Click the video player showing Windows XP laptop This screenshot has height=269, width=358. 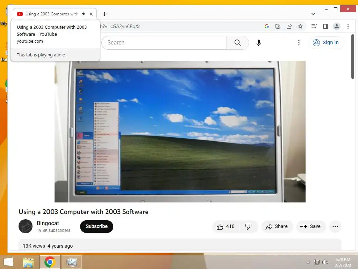tap(180, 132)
